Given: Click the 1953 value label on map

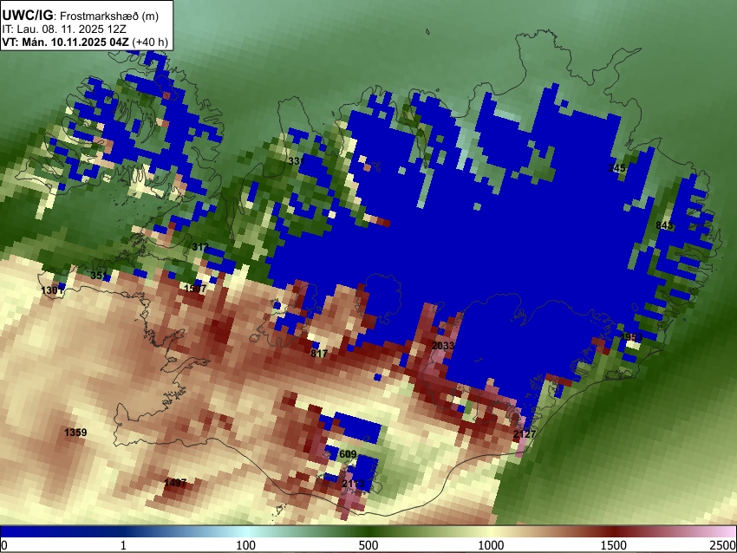Looking at the screenshot, I should pyautogui.click(x=631, y=337).
